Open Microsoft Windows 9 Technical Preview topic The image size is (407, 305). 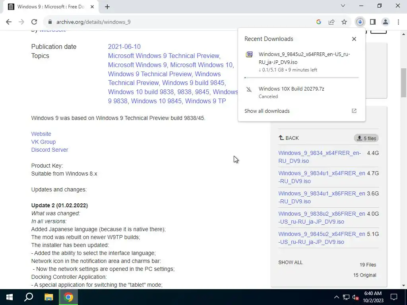click(x=163, y=56)
